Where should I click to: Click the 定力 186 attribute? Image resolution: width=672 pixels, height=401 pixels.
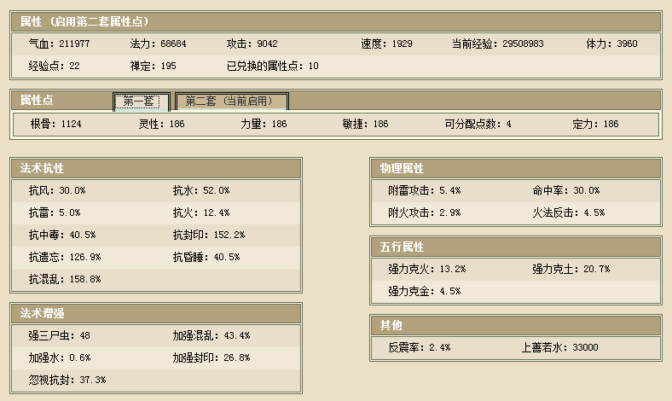tap(595, 125)
